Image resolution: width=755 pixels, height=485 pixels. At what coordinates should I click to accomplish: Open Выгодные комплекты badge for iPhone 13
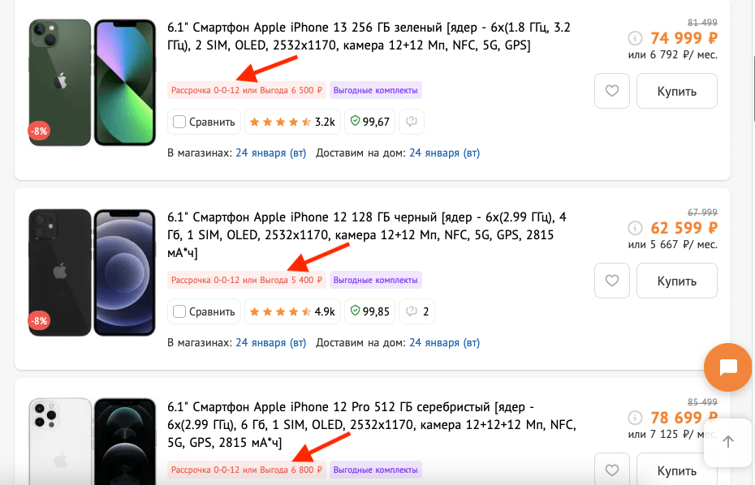click(x=376, y=90)
